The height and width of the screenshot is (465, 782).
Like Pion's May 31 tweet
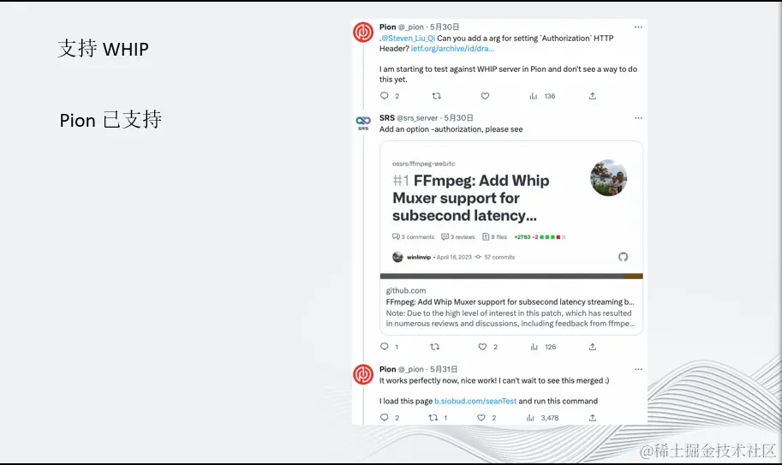481,418
